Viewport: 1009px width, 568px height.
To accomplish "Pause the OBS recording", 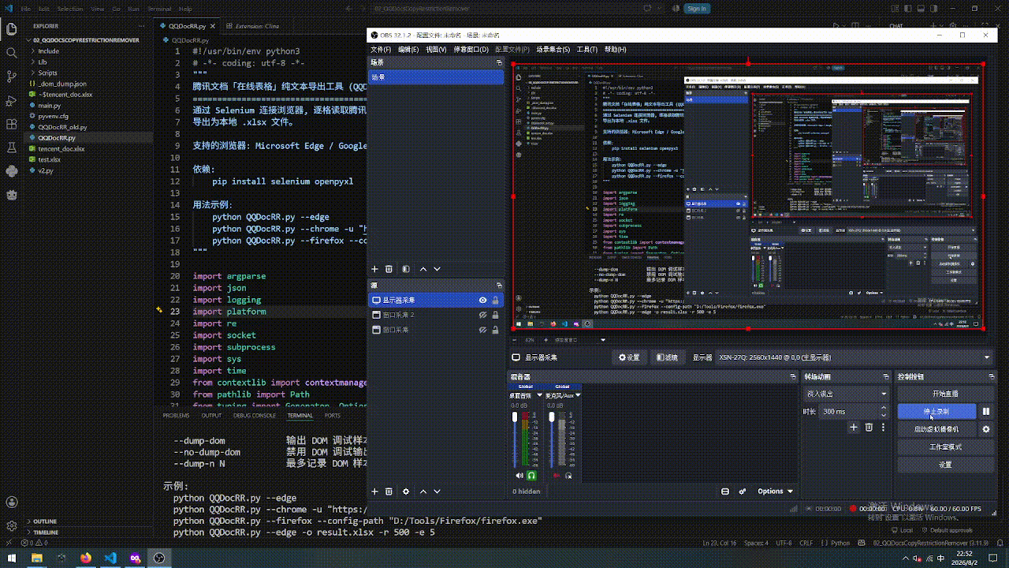I will 986,412.
